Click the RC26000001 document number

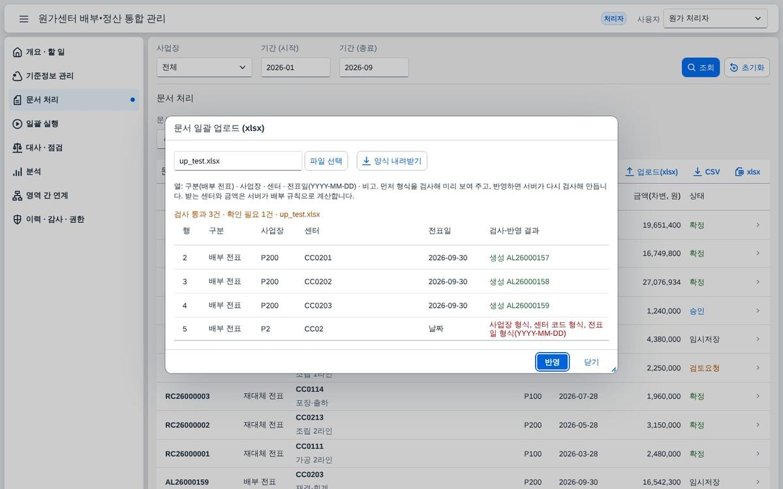187,453
